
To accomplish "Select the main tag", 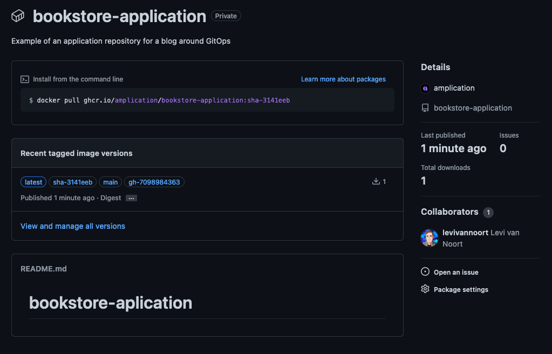I will [x=110, y=182].
